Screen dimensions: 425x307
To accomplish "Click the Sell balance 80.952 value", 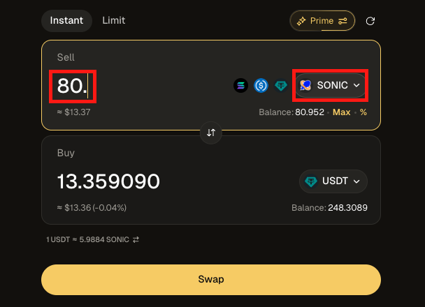I will 310,112.
